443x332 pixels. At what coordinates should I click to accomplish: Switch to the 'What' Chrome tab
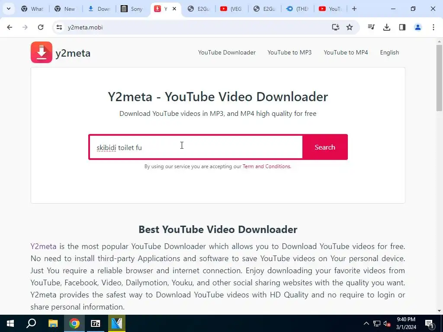32,9
